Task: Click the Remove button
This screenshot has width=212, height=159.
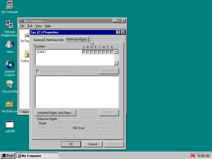Action: tap(109, 71)
